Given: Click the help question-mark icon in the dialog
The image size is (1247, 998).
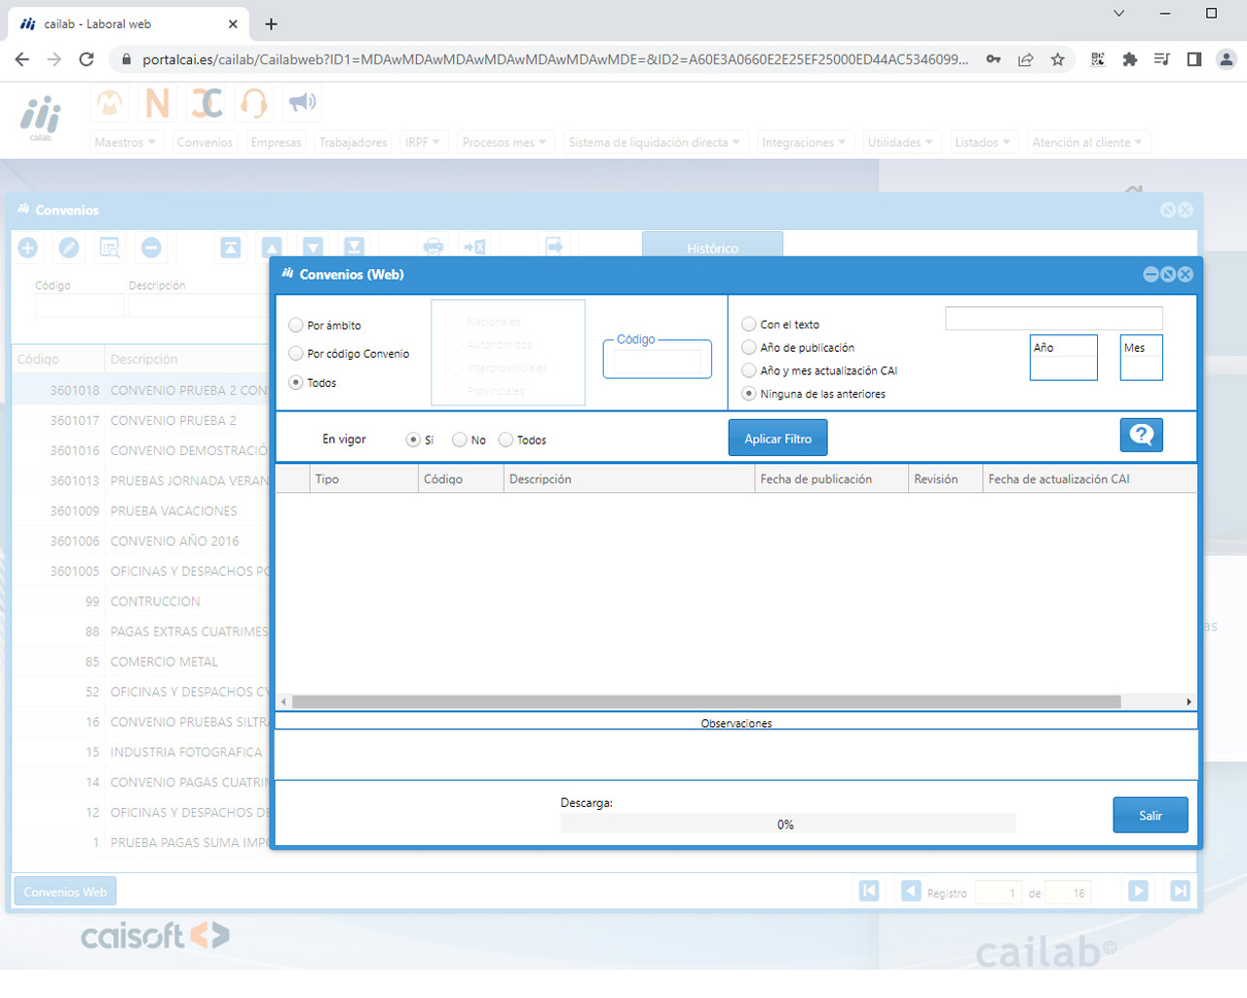Looking at the screenshot, I should [x=1141, y=436].
